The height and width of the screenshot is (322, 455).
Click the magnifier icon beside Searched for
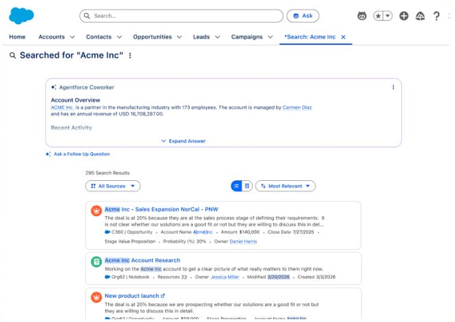pyautogui.click(x=12, y=55)
